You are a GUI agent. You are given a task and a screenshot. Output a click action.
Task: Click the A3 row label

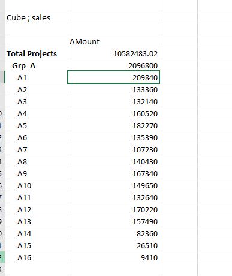37,101
